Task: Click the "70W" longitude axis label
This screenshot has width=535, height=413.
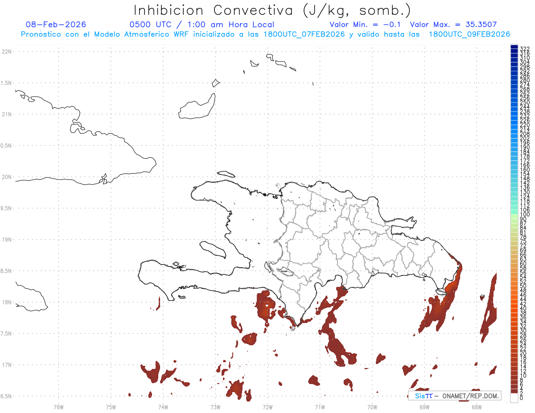Action: (x=372, y=407)
